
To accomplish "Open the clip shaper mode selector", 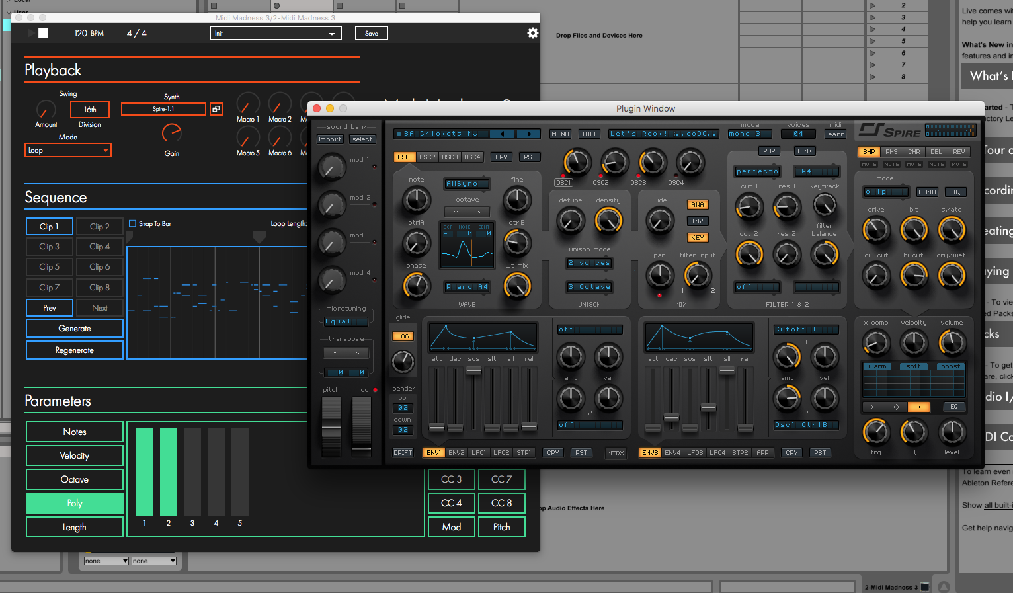I will pyautogui.click(x=887, y=192).
